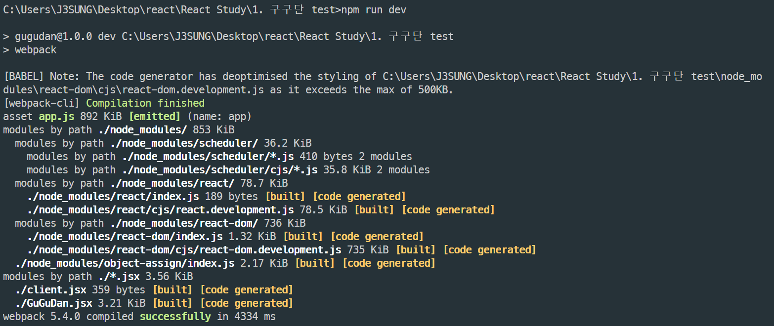Click './node_modules/react/cjs/react.development.js' path
Viewport: 774px width, 326px height.
(x=160, y=210)
